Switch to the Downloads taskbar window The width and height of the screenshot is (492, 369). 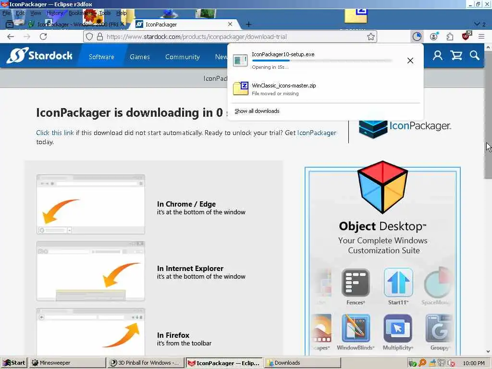pyautogui.click(x=303, y=363)
